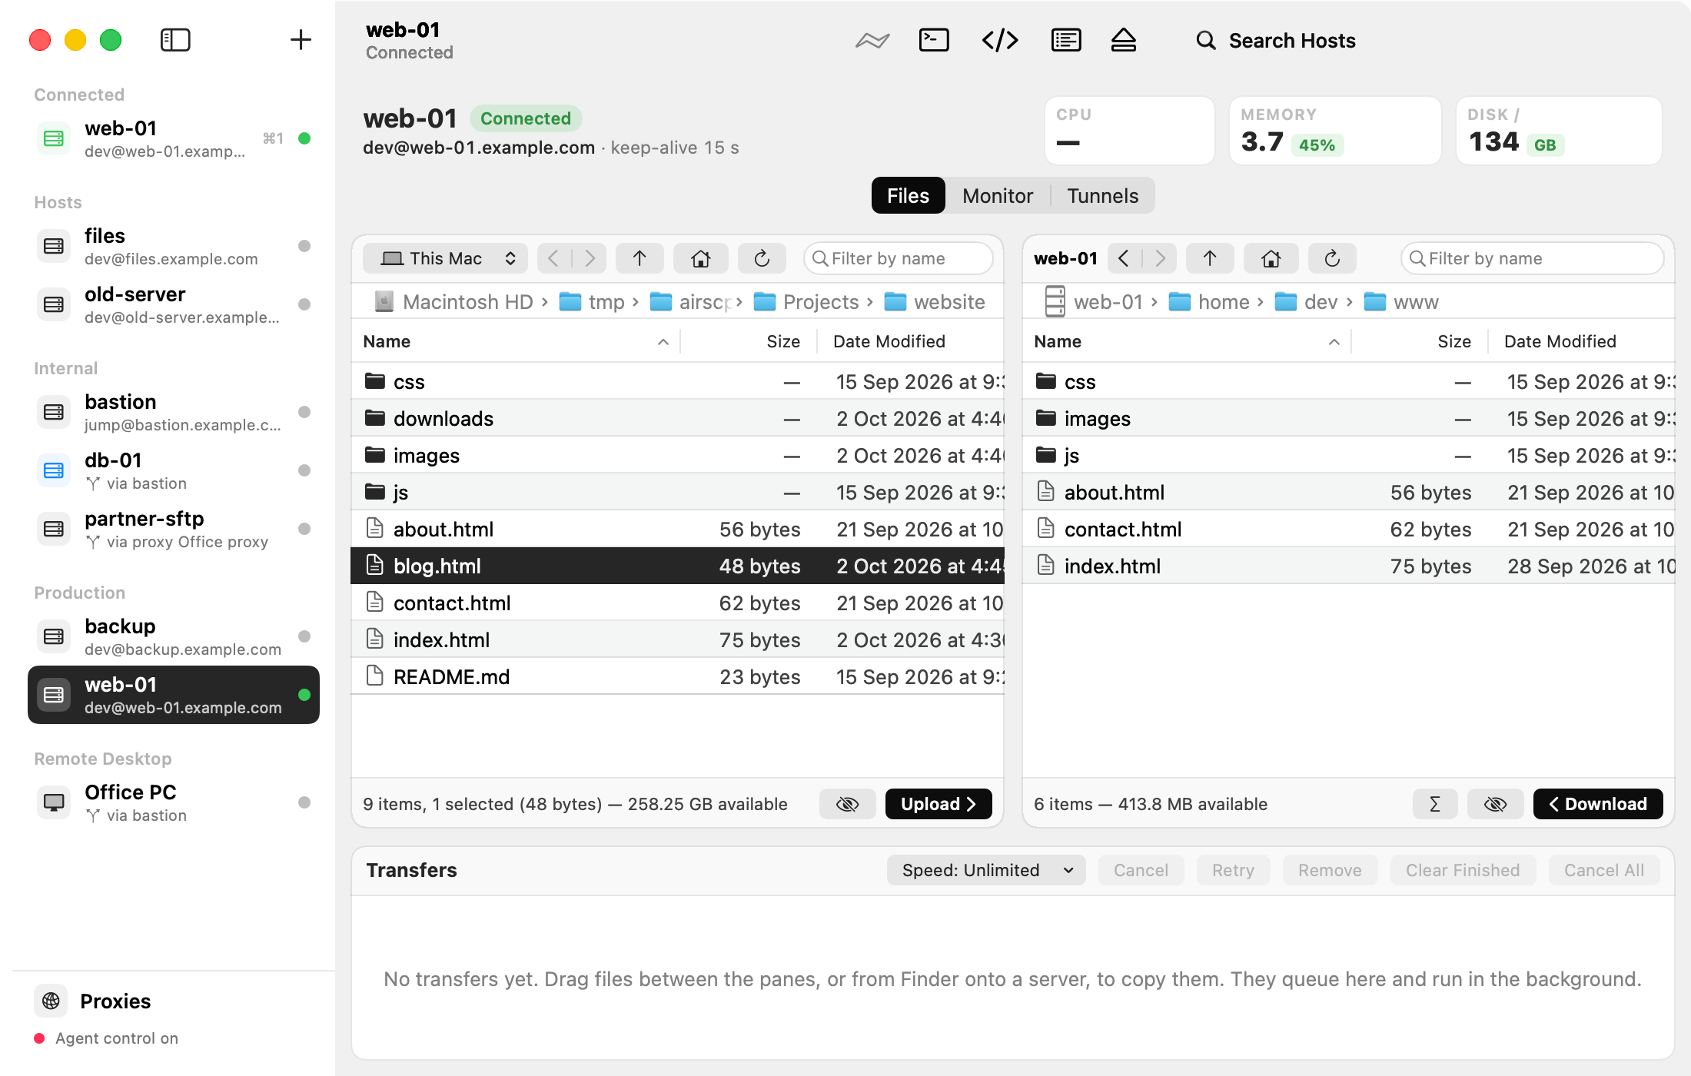Open the terminal toolbar icon
The width and height of the screenshot is (1691, 1076).
point(934,40)
